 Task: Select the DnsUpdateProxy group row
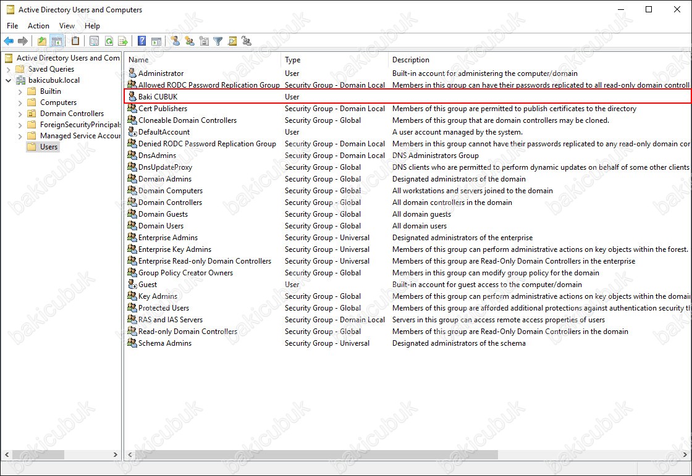click(x=408, y=167)
